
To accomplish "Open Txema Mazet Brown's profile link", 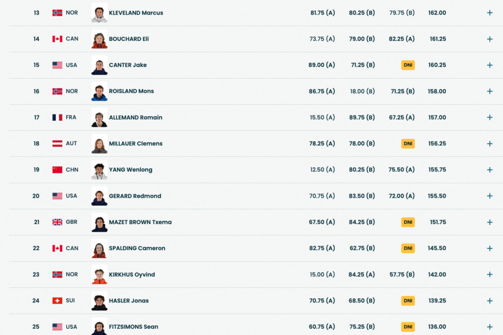I will pyautogui.click(x=140, y=222).
